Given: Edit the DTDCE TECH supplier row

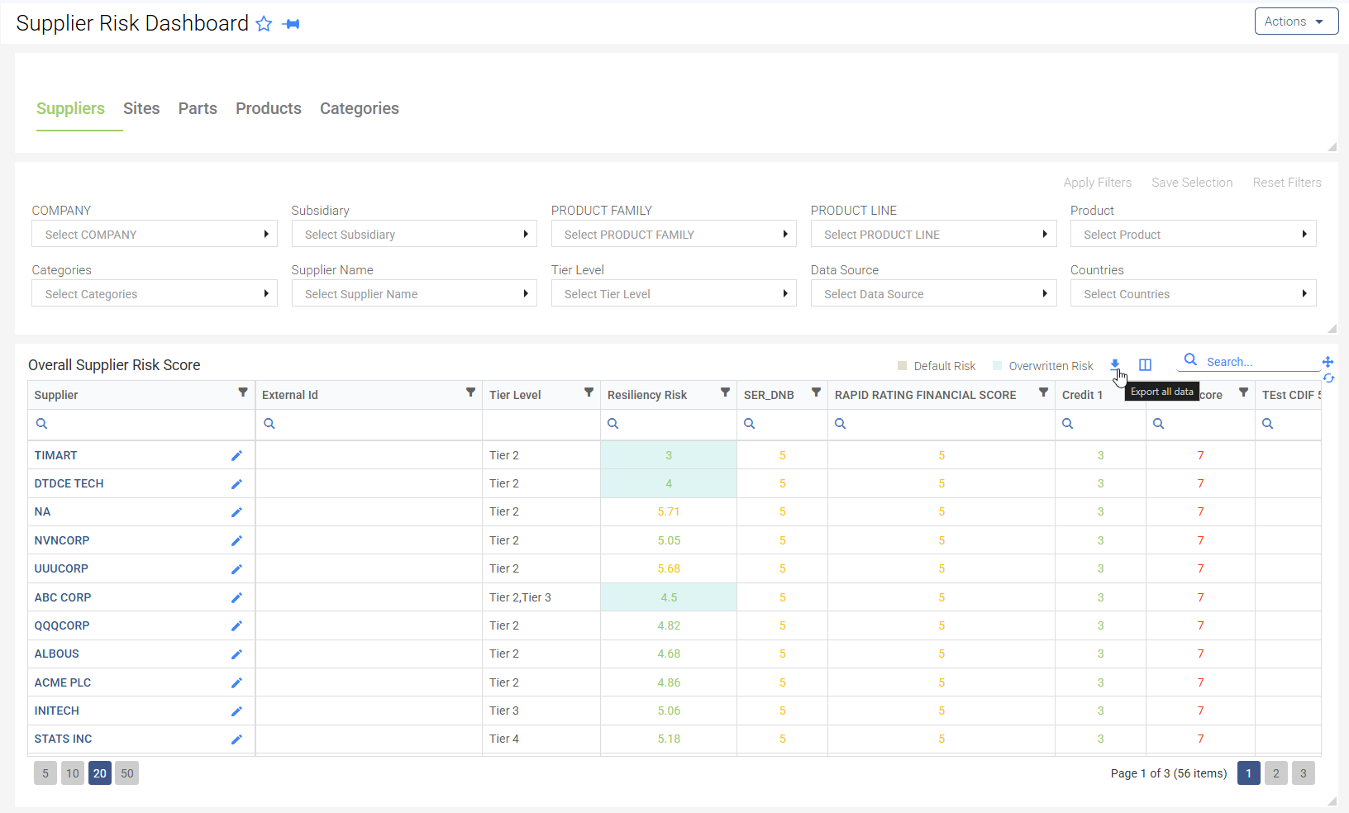Looking at the screenshot, I should pos(236,484).
